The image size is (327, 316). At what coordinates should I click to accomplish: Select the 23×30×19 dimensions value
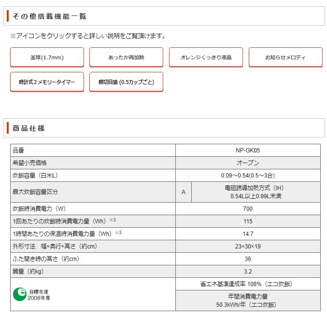click(248, 246)
